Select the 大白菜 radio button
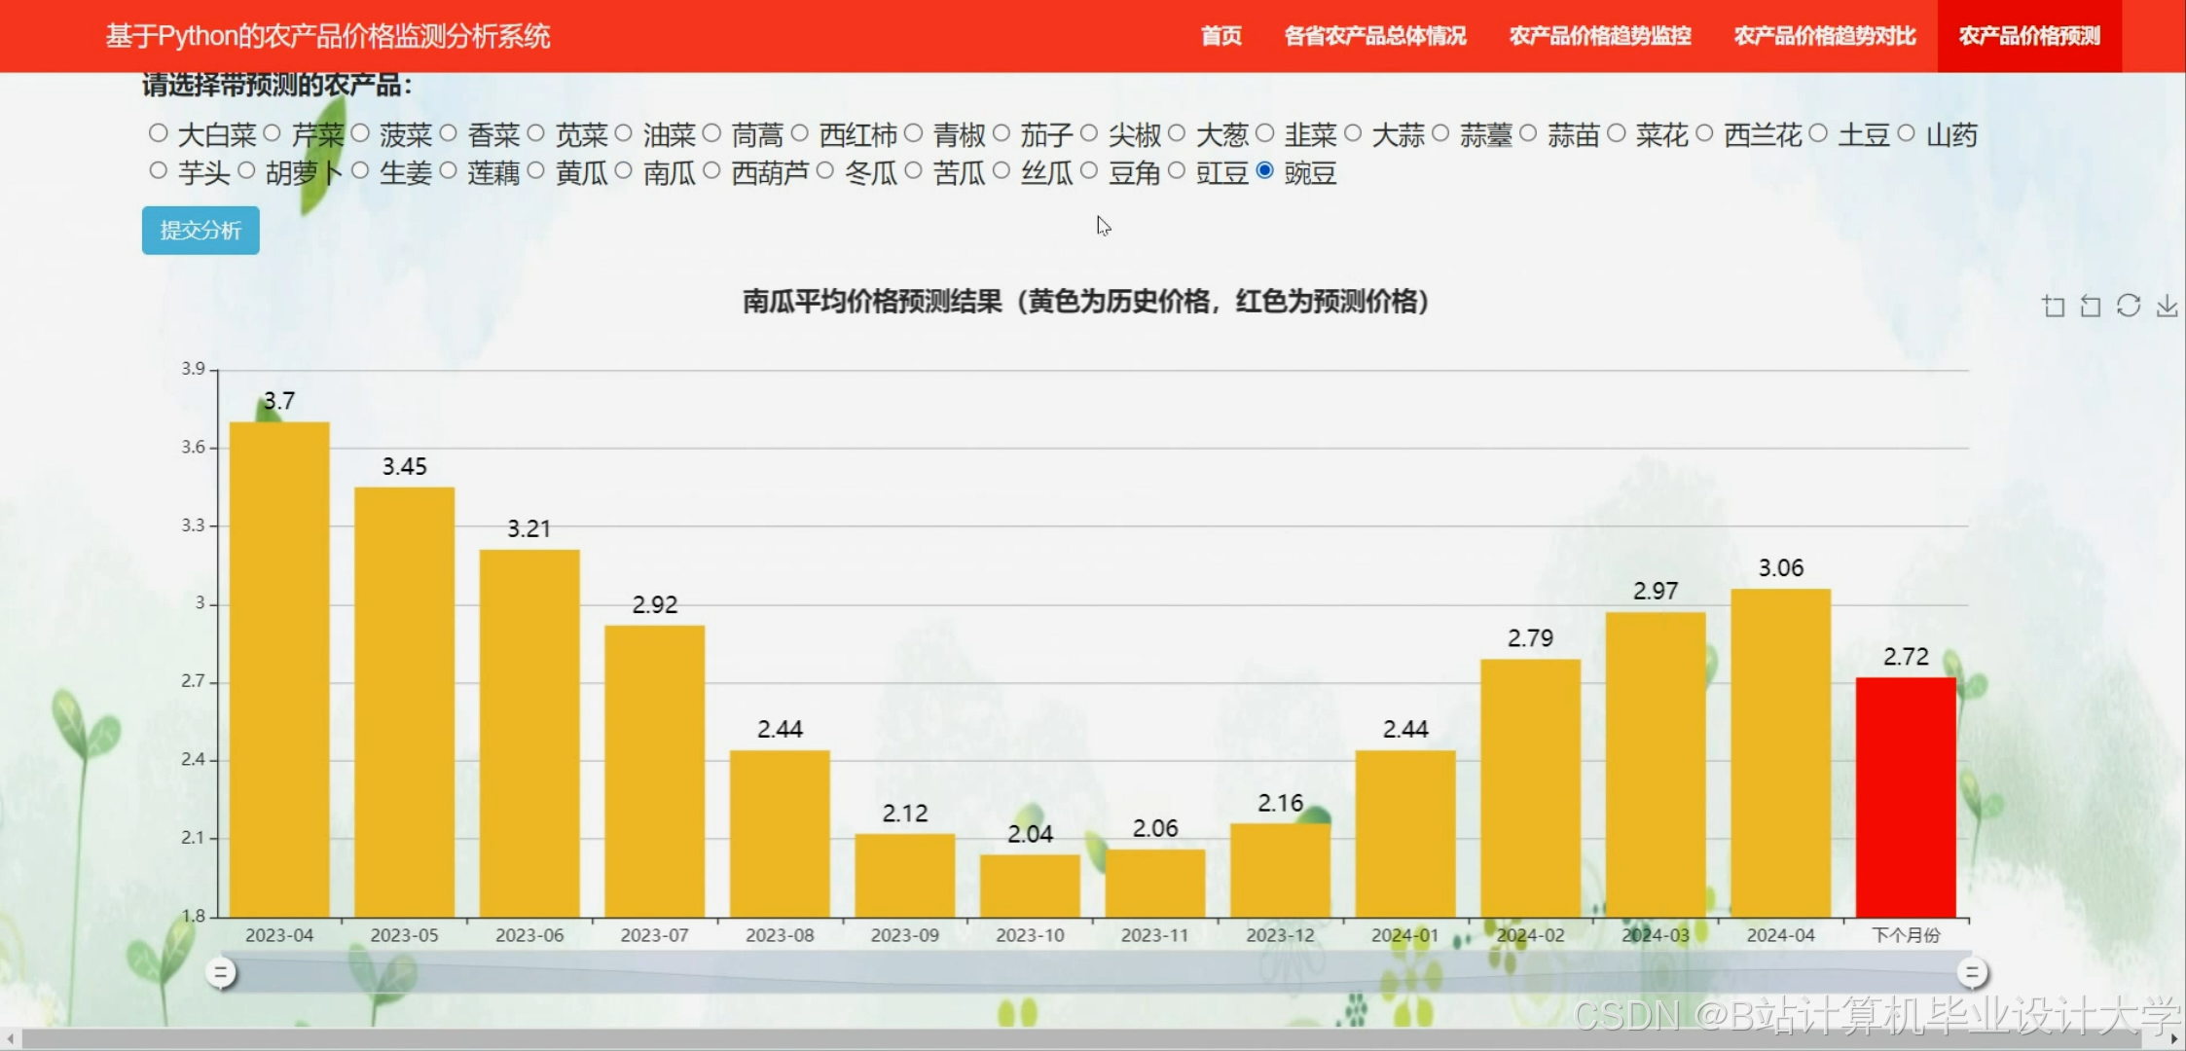The width and height of the screenshot is (2186, 1051). [159, 132]
